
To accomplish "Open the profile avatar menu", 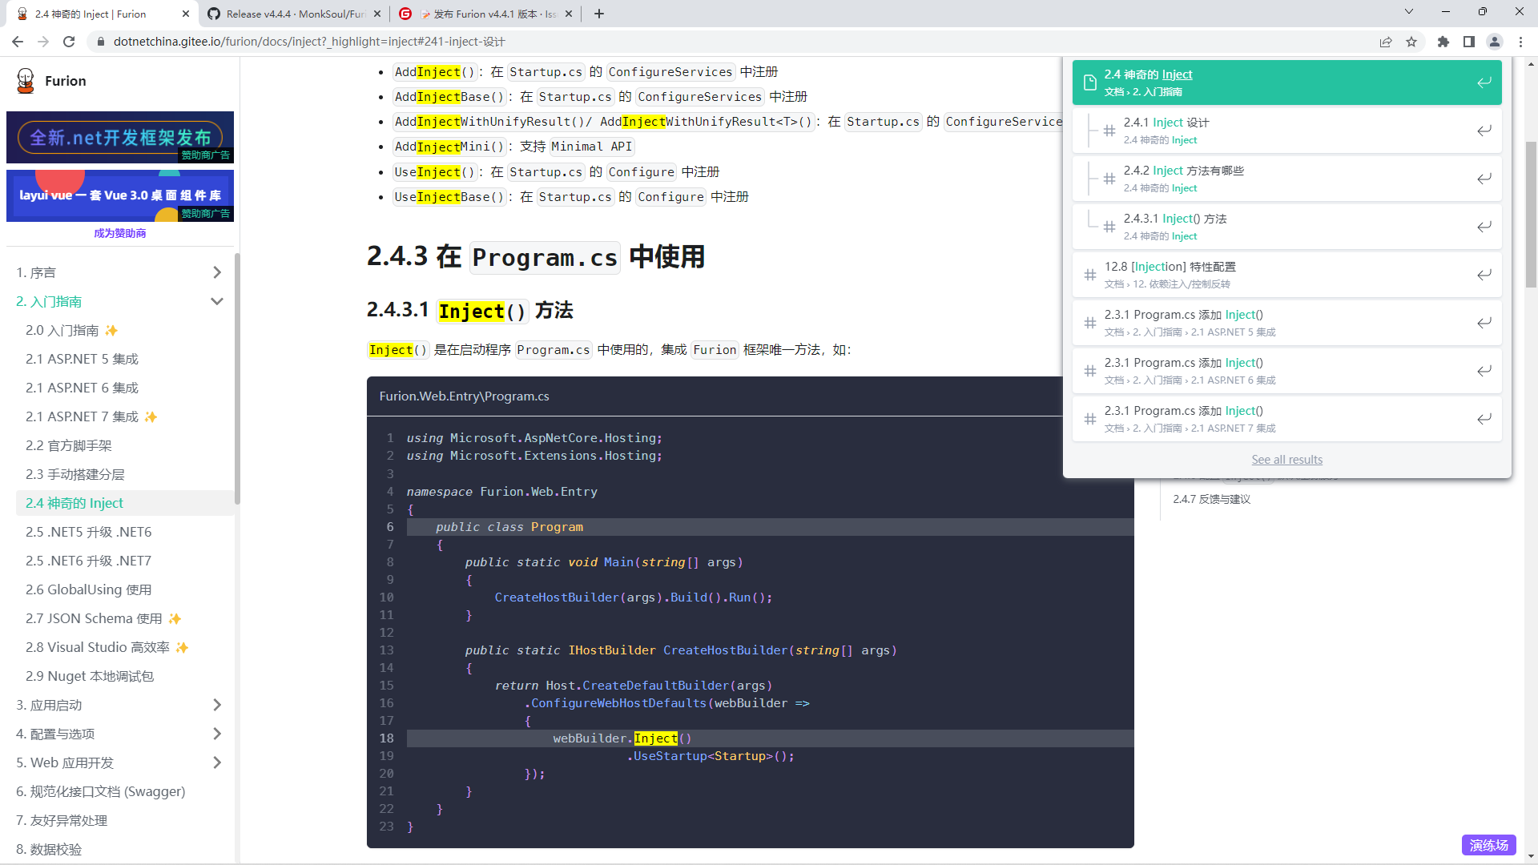I will [x=1495, y=42].
